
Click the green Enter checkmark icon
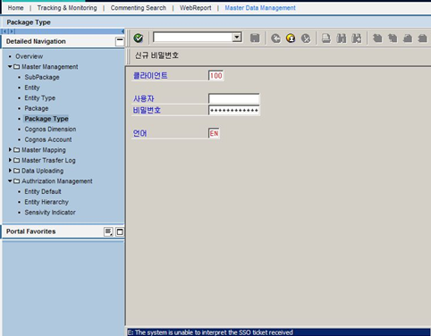coord(139,38)
